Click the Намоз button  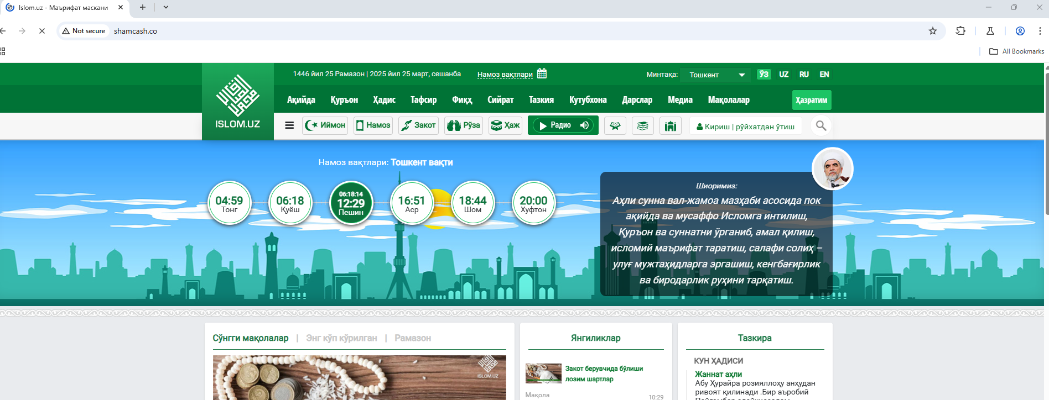click(373, 125)
